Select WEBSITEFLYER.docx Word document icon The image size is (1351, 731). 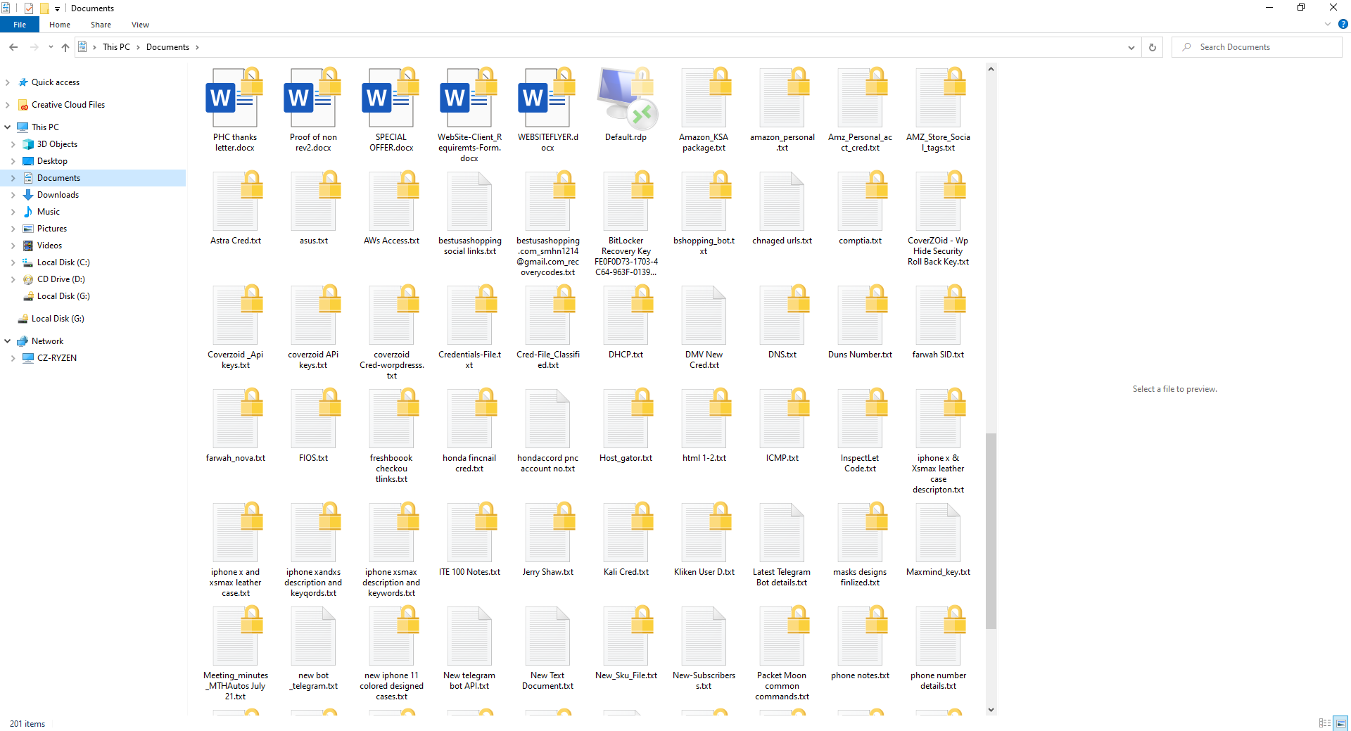pyautogui.click(x=547, y=98)
